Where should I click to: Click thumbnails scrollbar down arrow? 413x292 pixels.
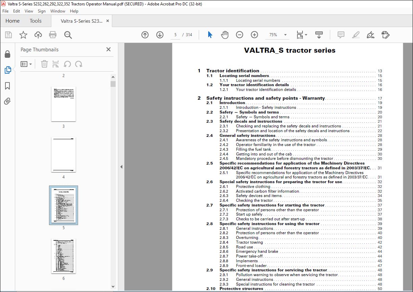[x=113, y=287]
